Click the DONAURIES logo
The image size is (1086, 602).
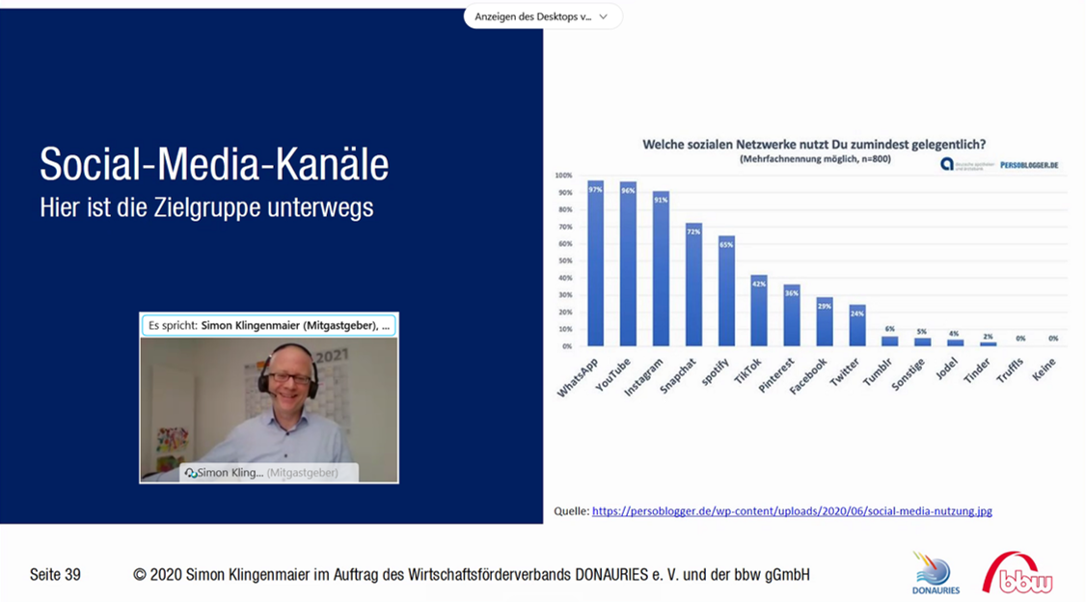[936, 574]
